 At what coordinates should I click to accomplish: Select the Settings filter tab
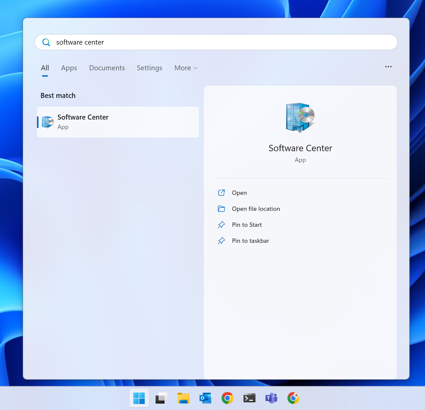click(x=150, y=68)
